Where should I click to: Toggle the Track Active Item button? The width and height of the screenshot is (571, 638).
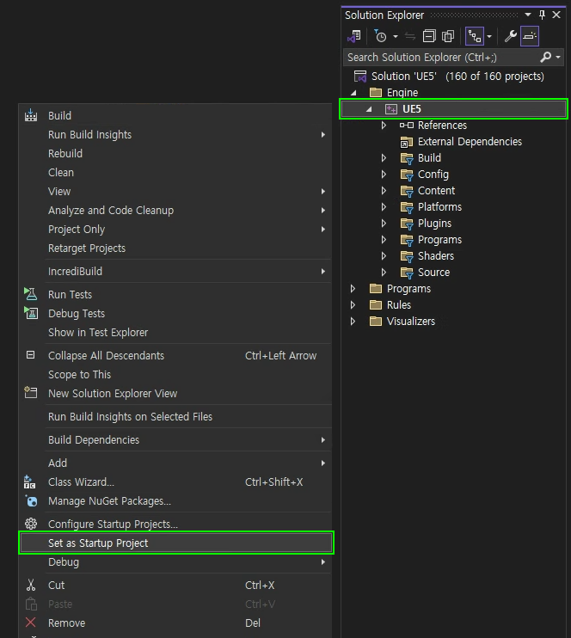[x=475, y=37]
